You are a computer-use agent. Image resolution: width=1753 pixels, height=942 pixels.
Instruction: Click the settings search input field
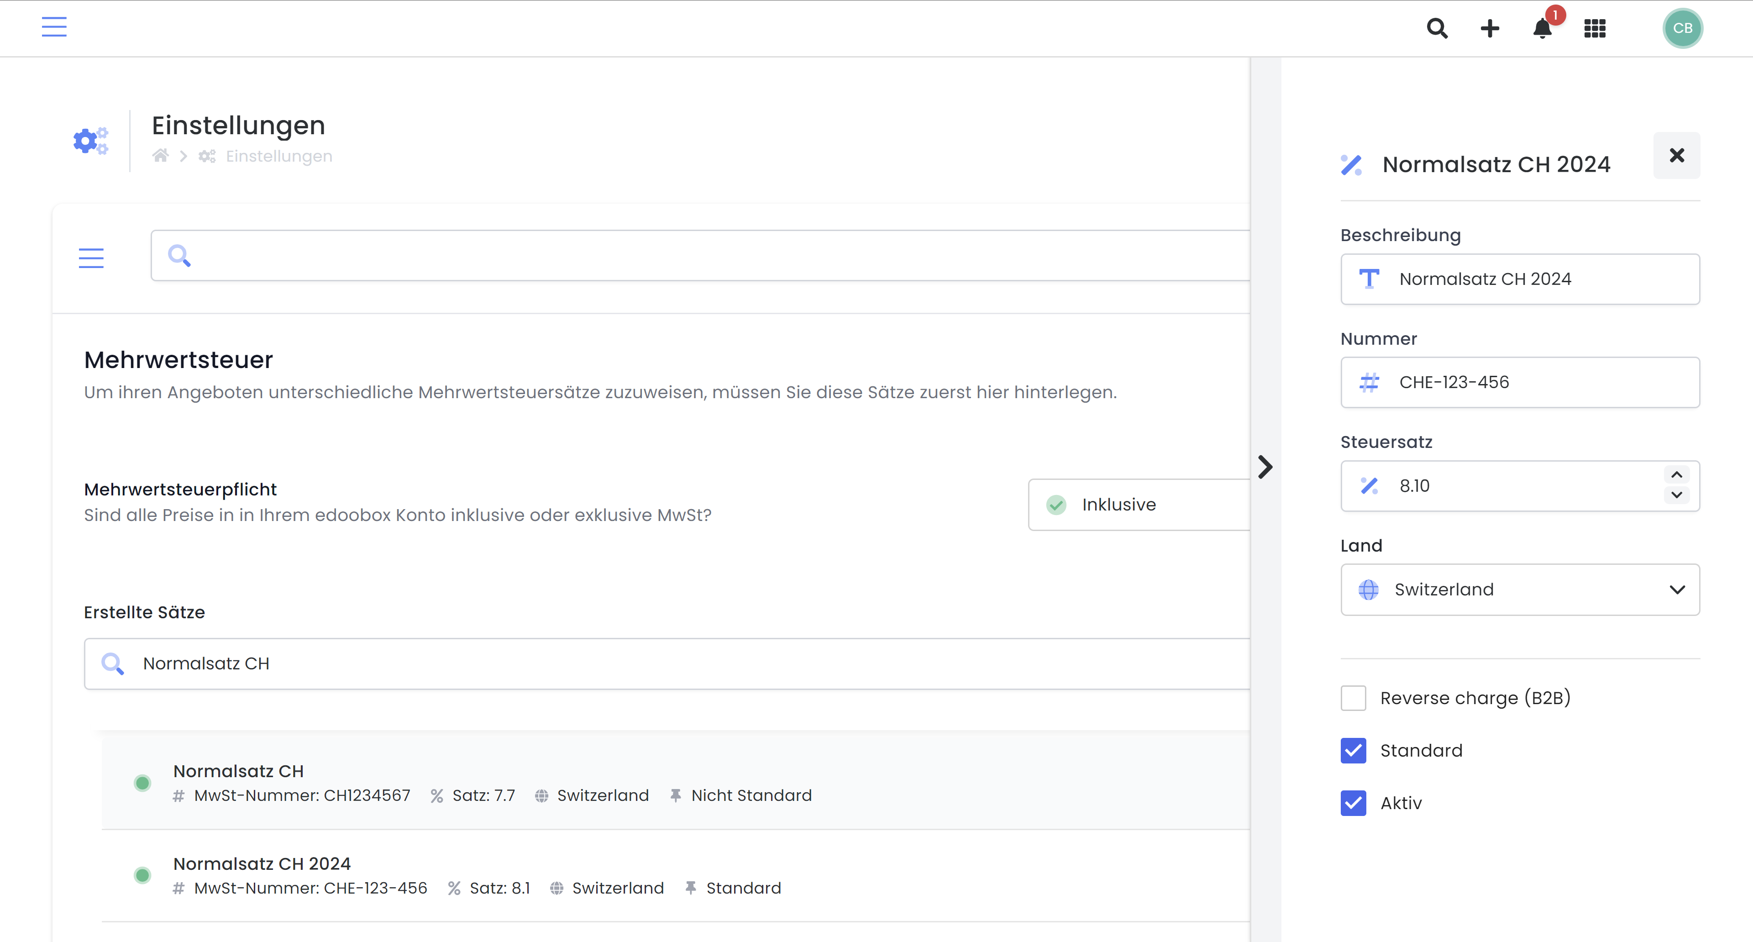(701, 255)
